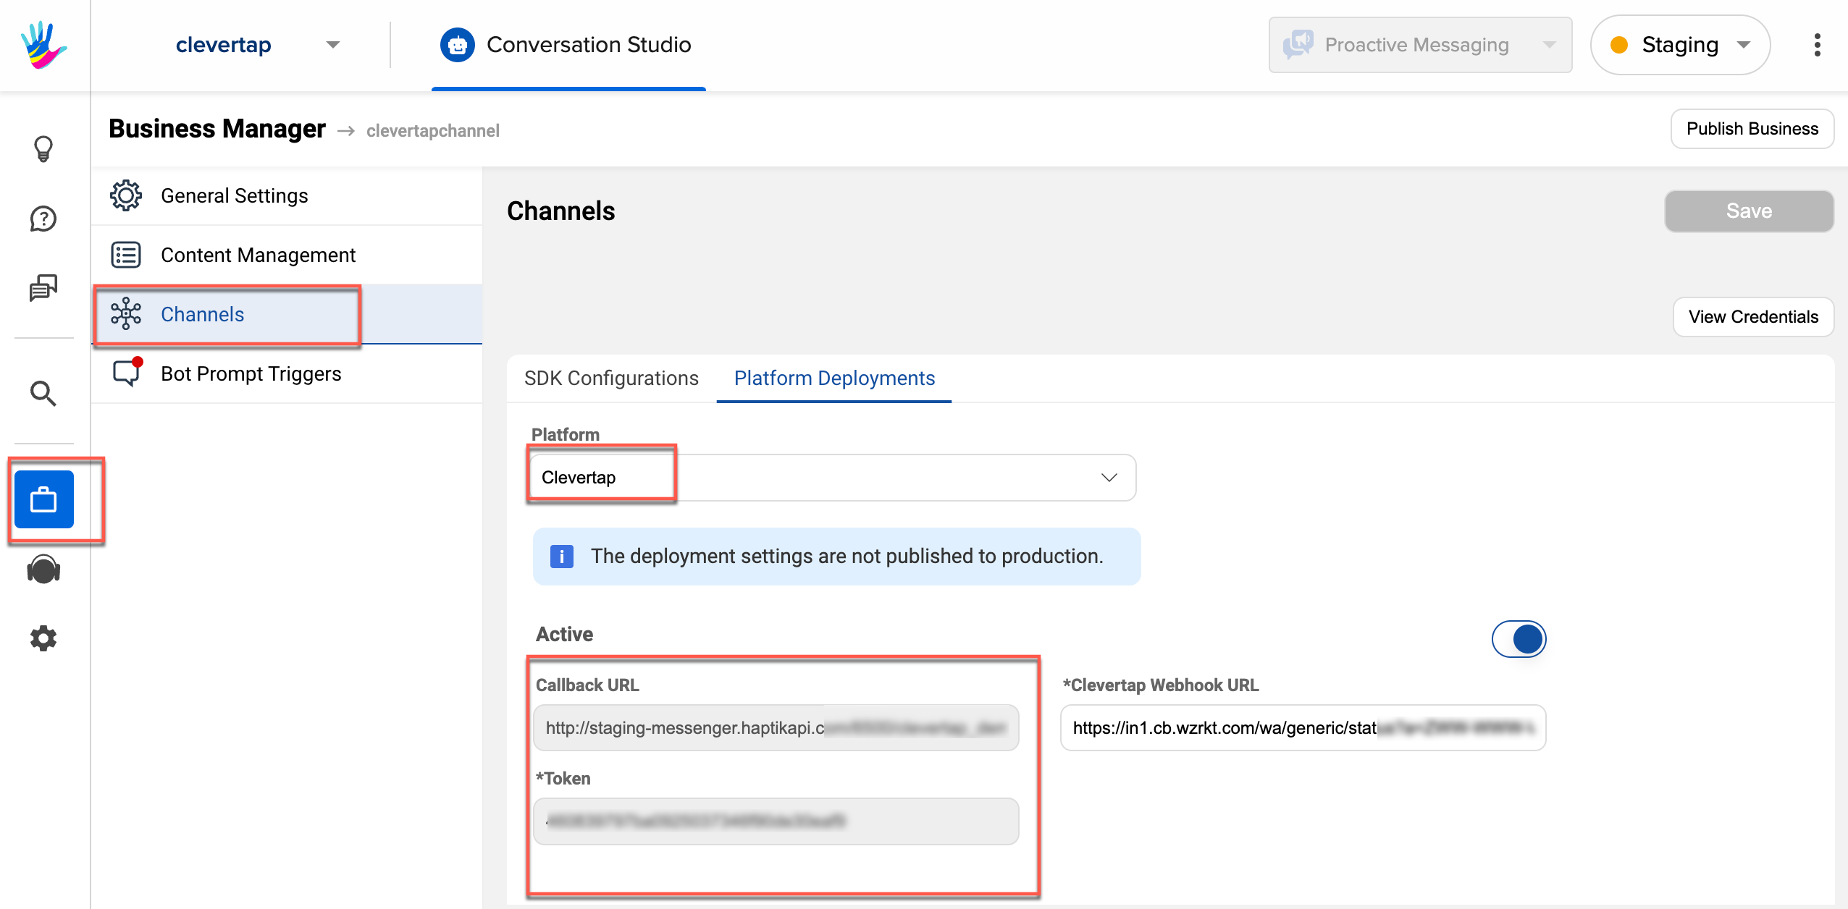Click the Channels page heading
Viewport: 1848px width, 909px height.
[x=560, y=211]
